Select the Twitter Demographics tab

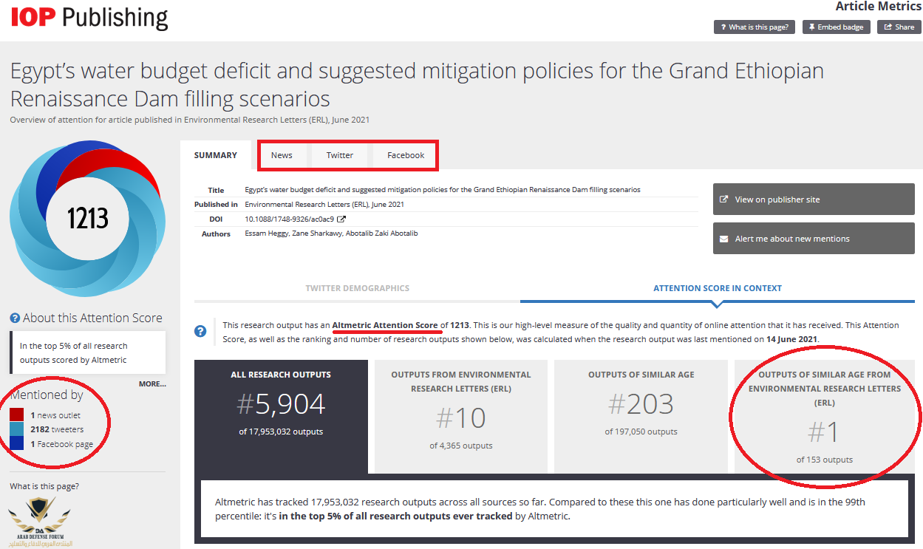tap(358, 288)
